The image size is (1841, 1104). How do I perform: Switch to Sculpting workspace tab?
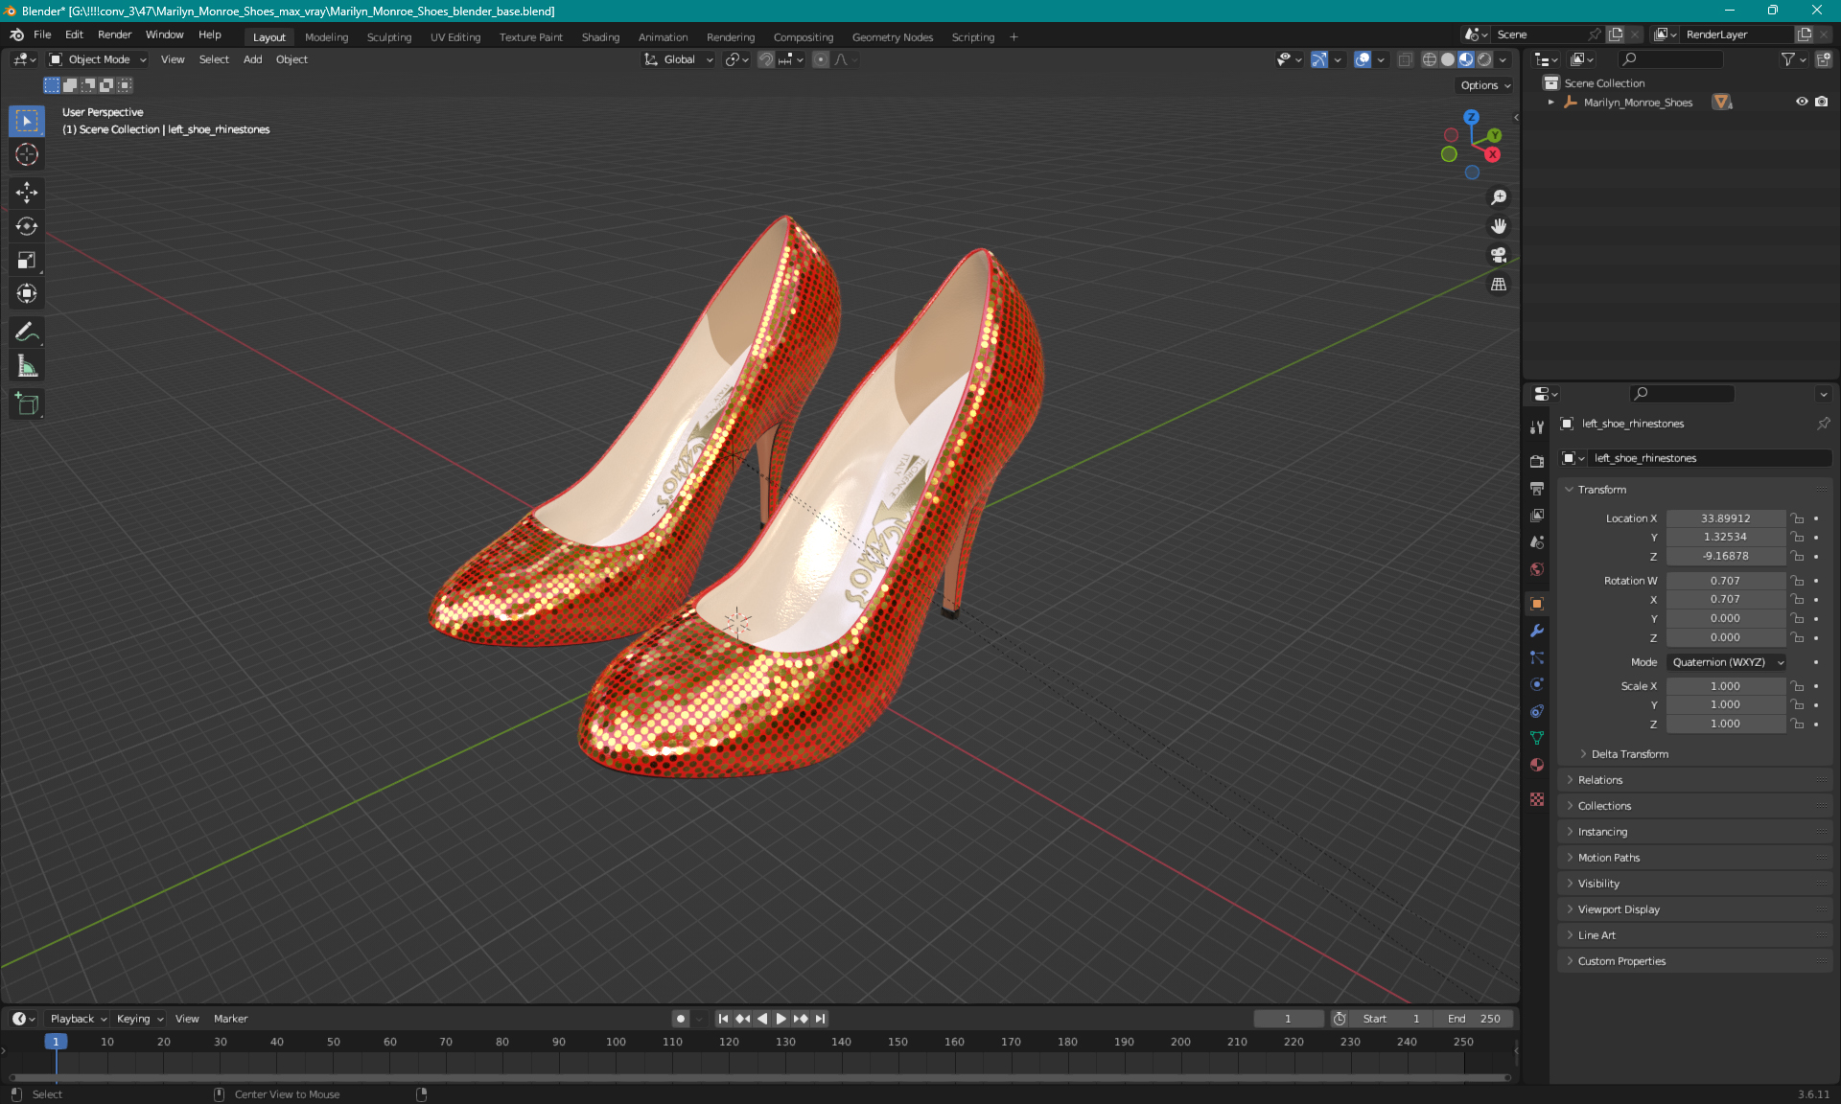point(389,37)
